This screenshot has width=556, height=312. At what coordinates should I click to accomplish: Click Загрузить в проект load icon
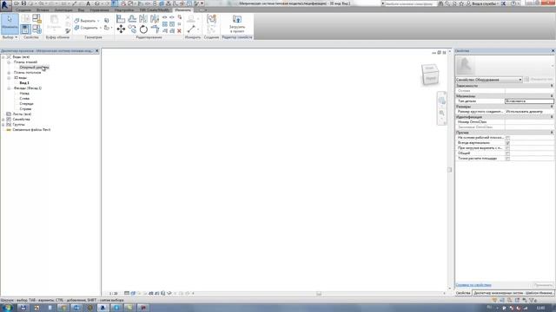(237, 23)
